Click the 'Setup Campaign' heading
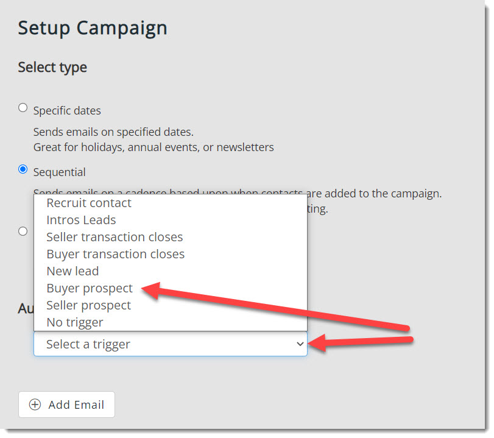This screenshot has width=494, height=438. pos(93,28)
